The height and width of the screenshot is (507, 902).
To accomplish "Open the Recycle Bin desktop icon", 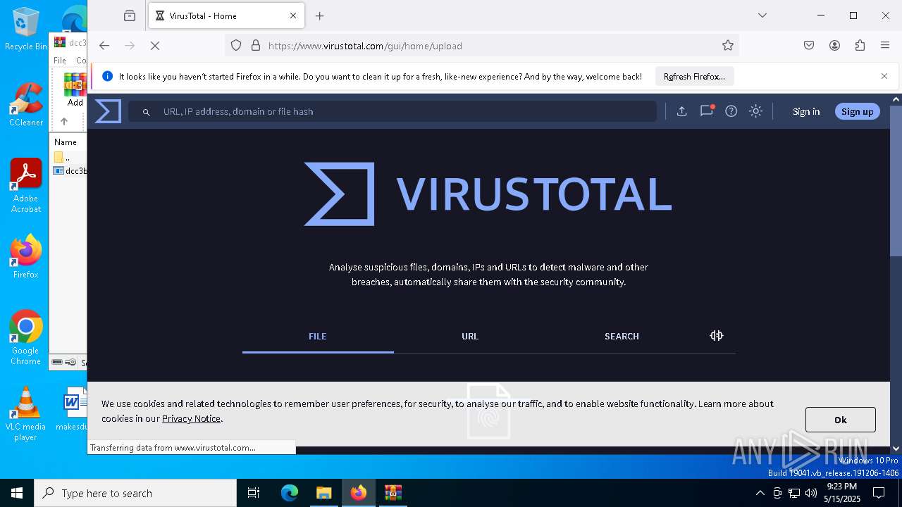I will (25, 29).
